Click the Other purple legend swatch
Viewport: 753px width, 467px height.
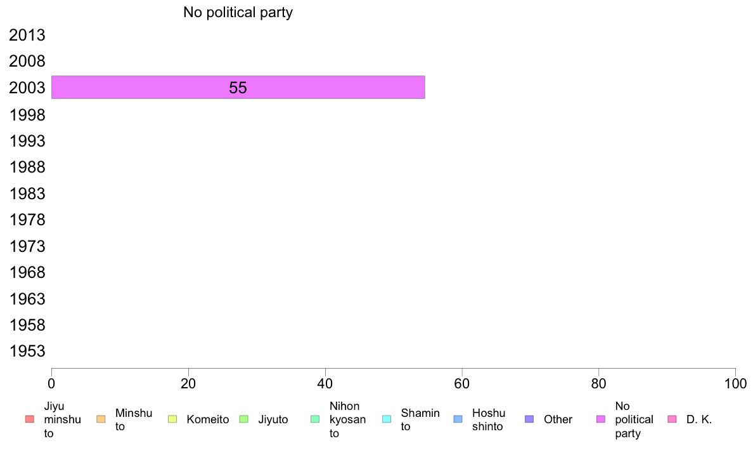click(529, 419)
